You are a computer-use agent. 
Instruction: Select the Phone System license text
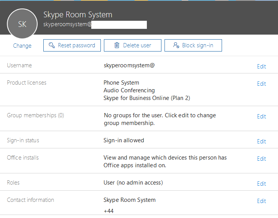(121, 83)
